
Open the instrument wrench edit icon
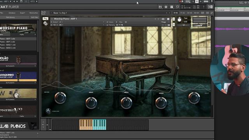tap(46, 19)
